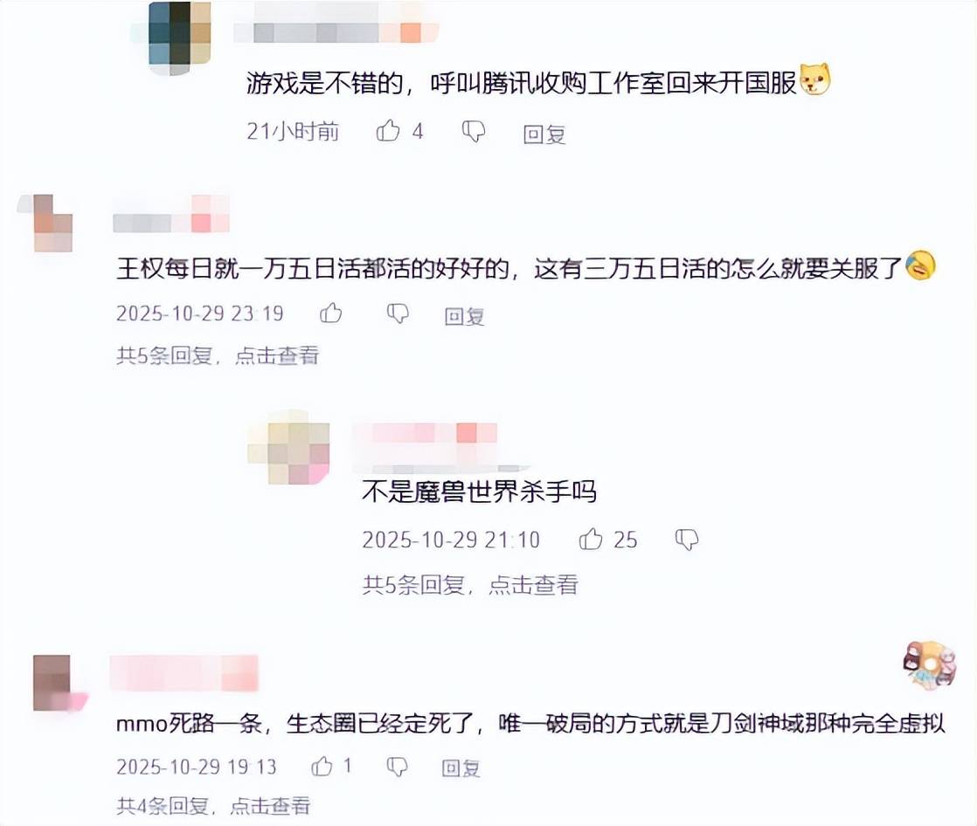Viewport: 977px width, 826px height.
Task: Open avatar of the 王权每日 commenter
Action: tap(45, 223)
